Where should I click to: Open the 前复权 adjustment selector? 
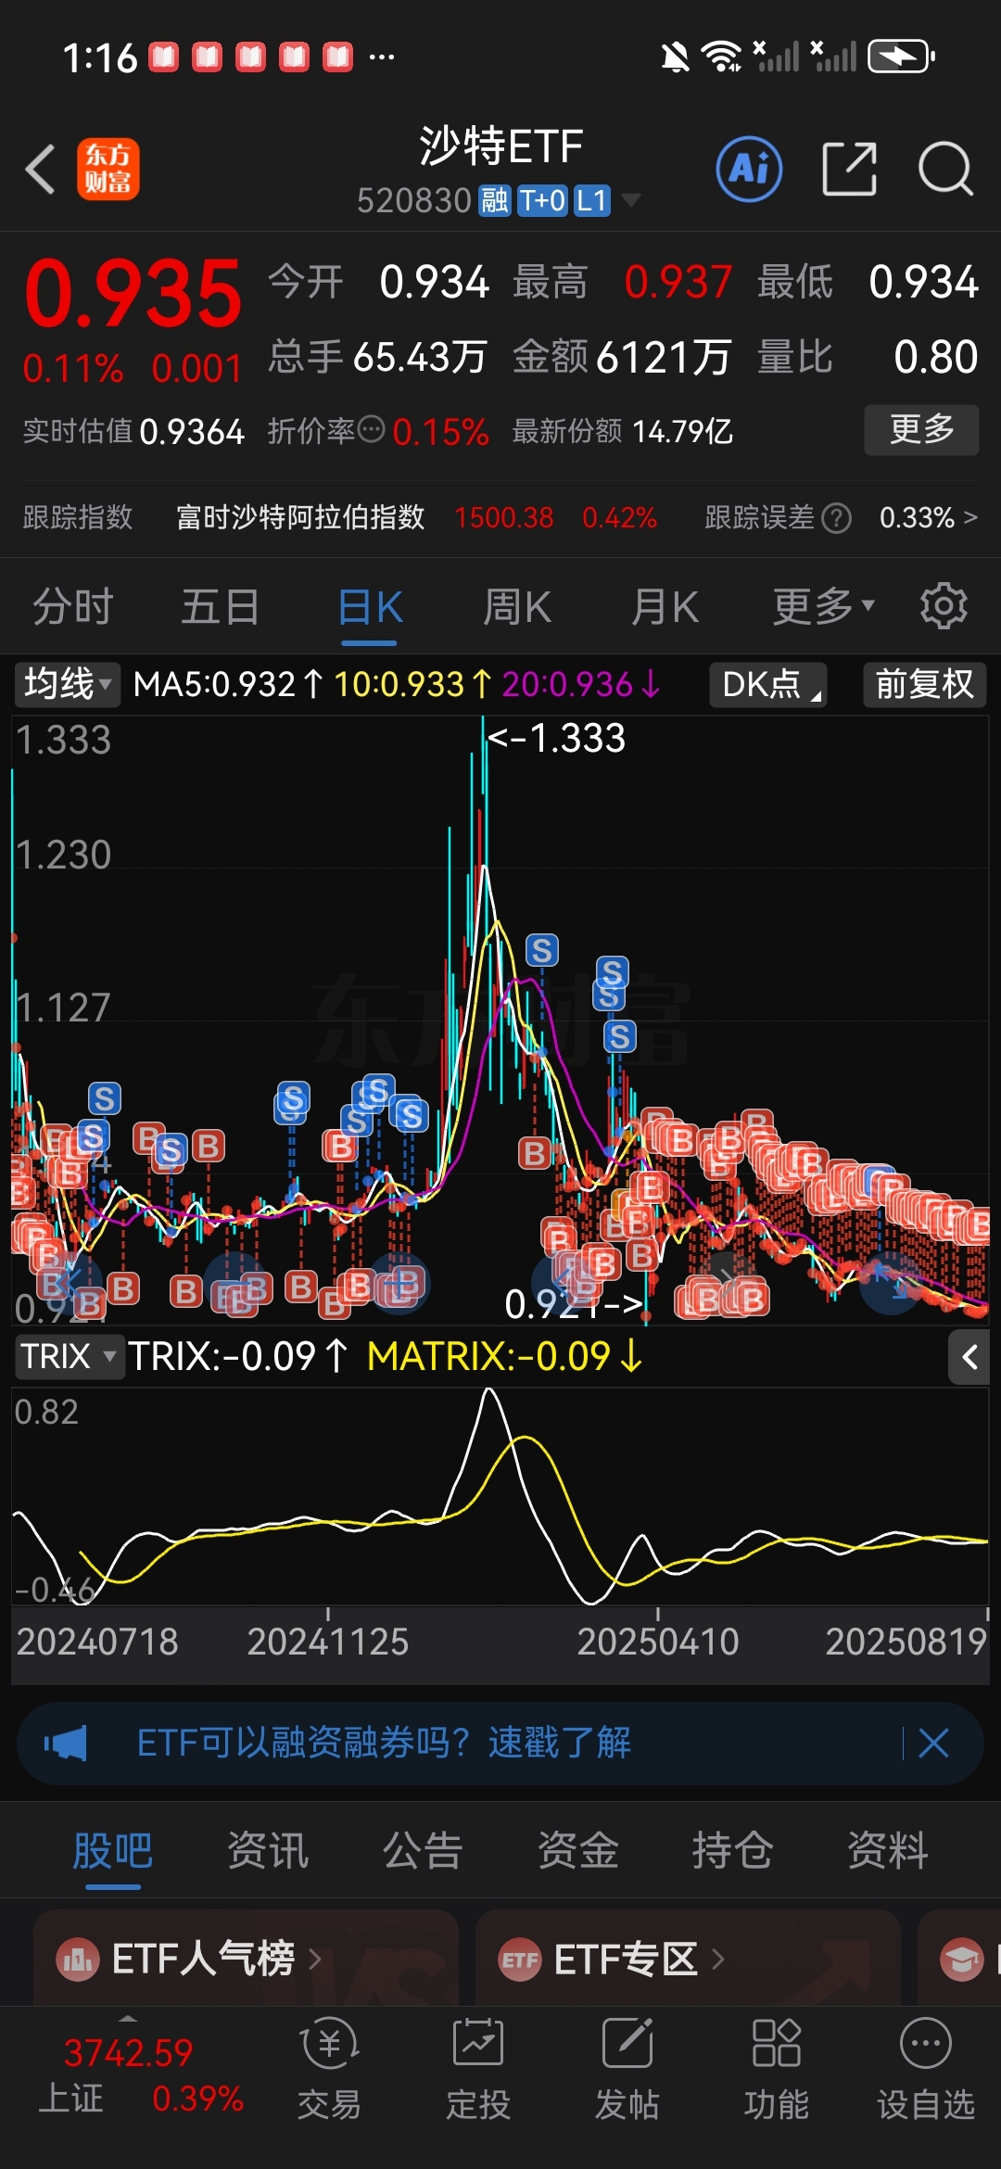click(925, 685)
